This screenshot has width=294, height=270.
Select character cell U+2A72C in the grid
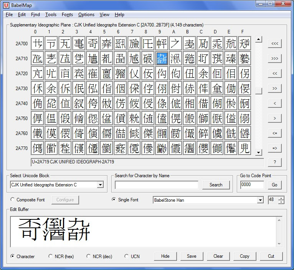[x=203, y=74]
